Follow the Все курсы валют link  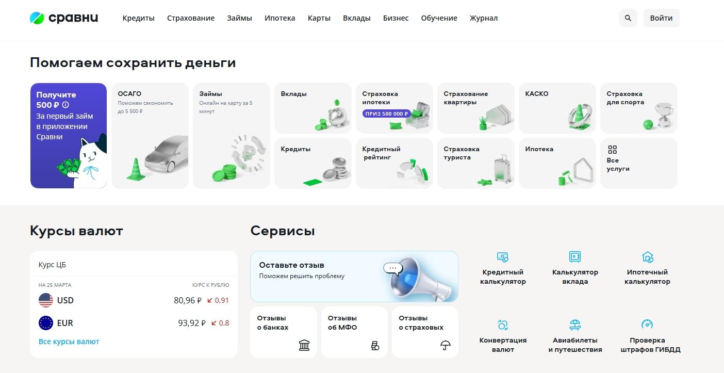69,342
